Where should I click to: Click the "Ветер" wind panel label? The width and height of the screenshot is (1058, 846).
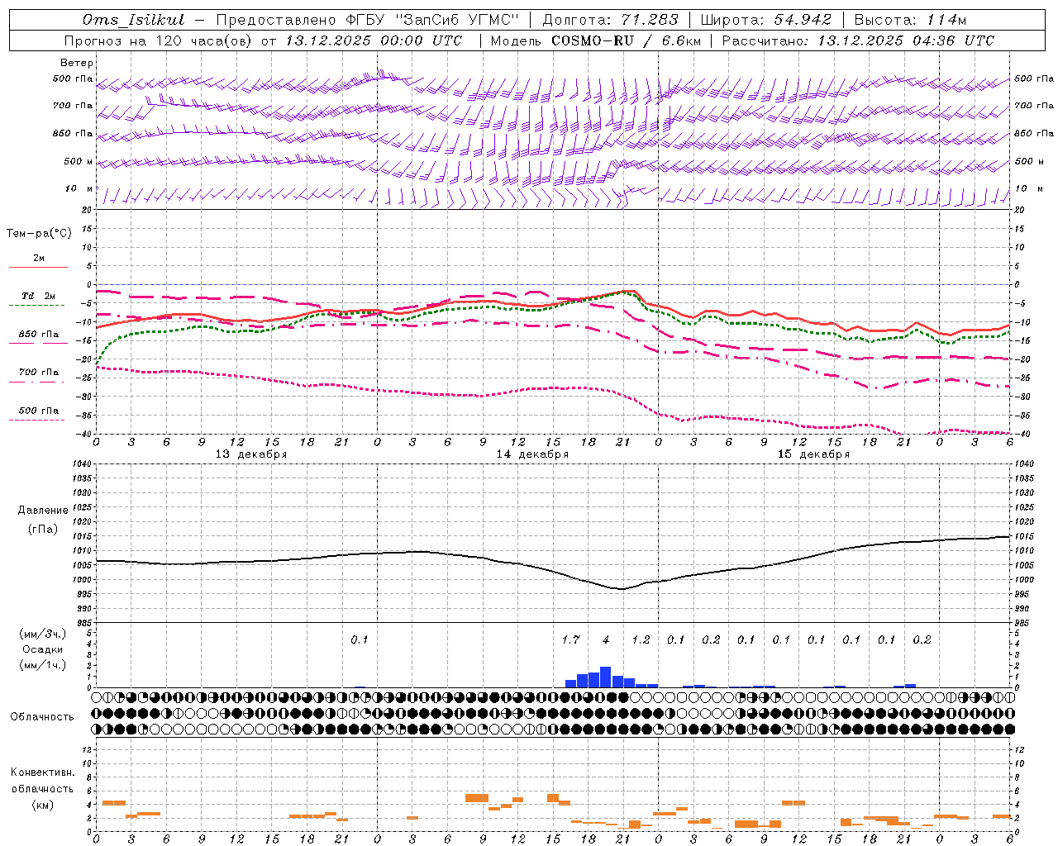[x=77, y=63]
